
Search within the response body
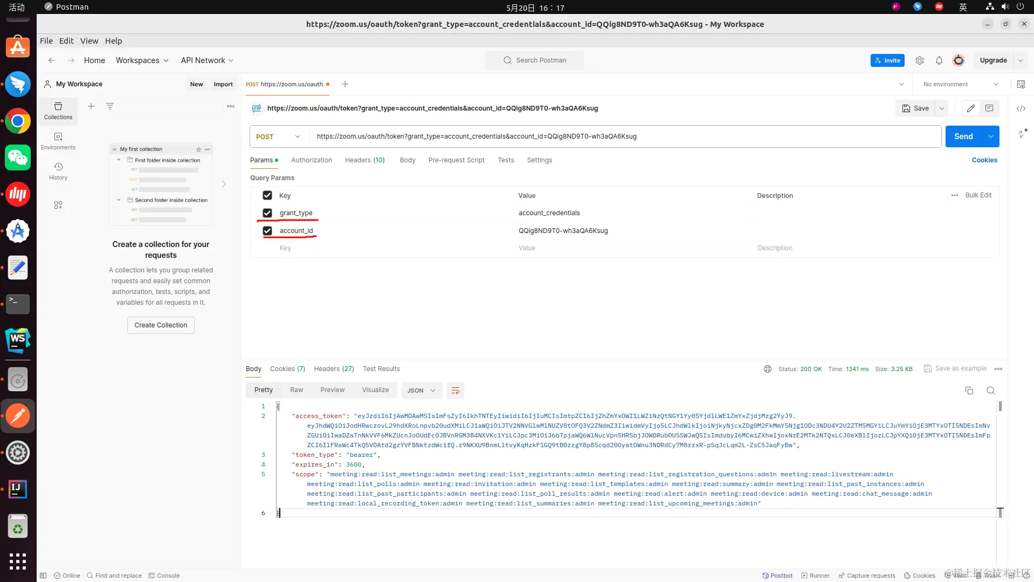[x=991, y=391]
